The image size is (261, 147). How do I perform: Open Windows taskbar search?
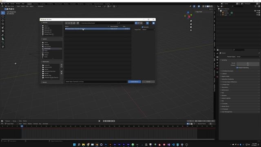(79, 145)
